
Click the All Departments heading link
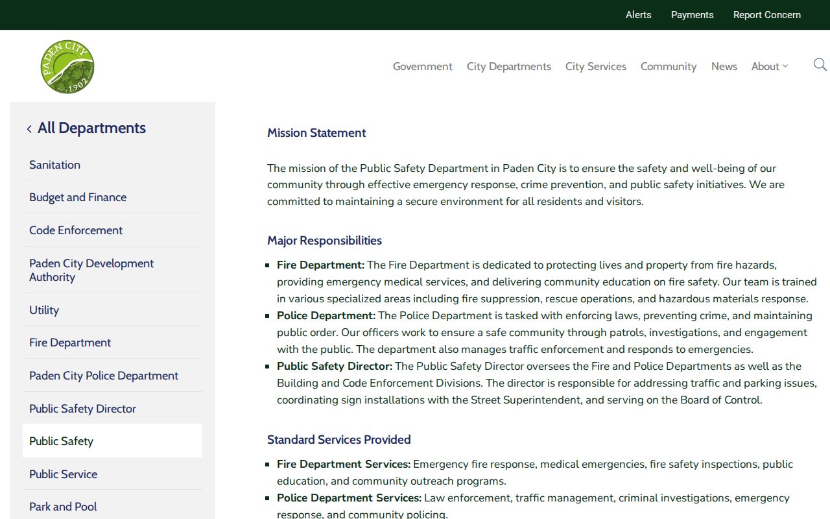91,128
